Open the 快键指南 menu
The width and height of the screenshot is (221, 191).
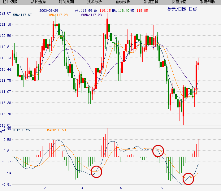tap(179, 2)
